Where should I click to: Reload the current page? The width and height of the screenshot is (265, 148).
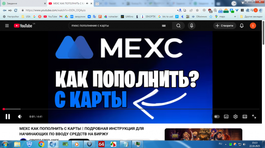(x=16, y=10)
